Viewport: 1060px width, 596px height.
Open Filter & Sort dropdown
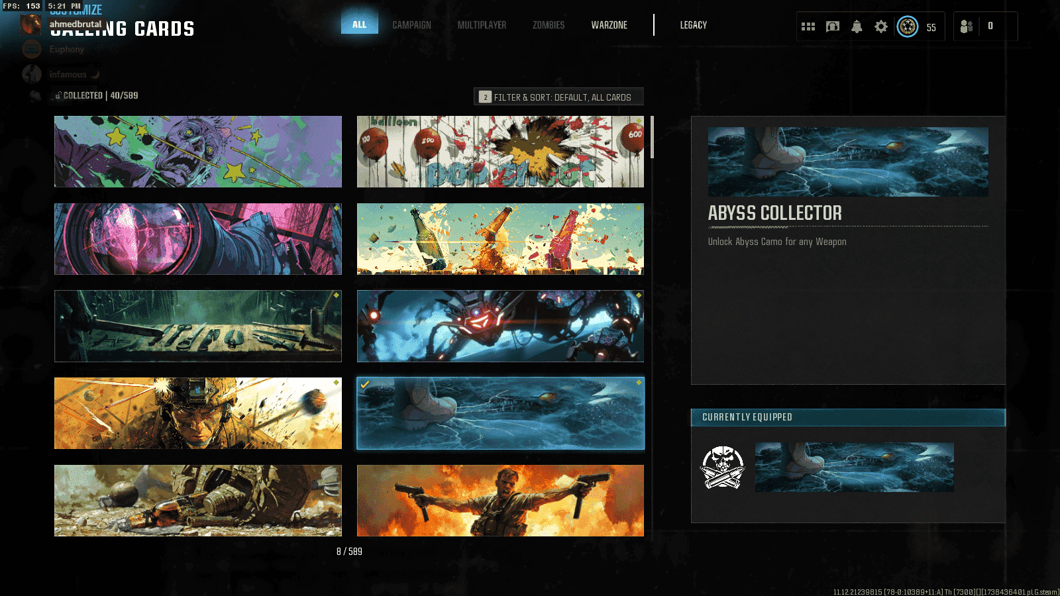coord(558,97)
